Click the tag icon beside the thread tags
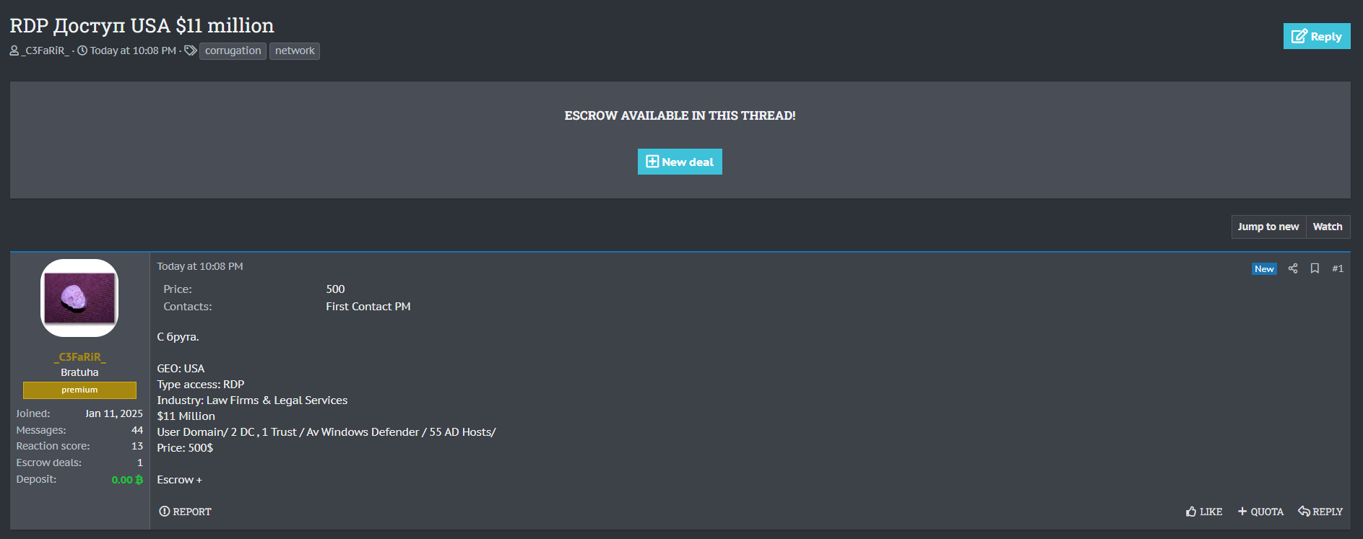This screenshot has width=1363, height=539. click(x=191, y=51)
